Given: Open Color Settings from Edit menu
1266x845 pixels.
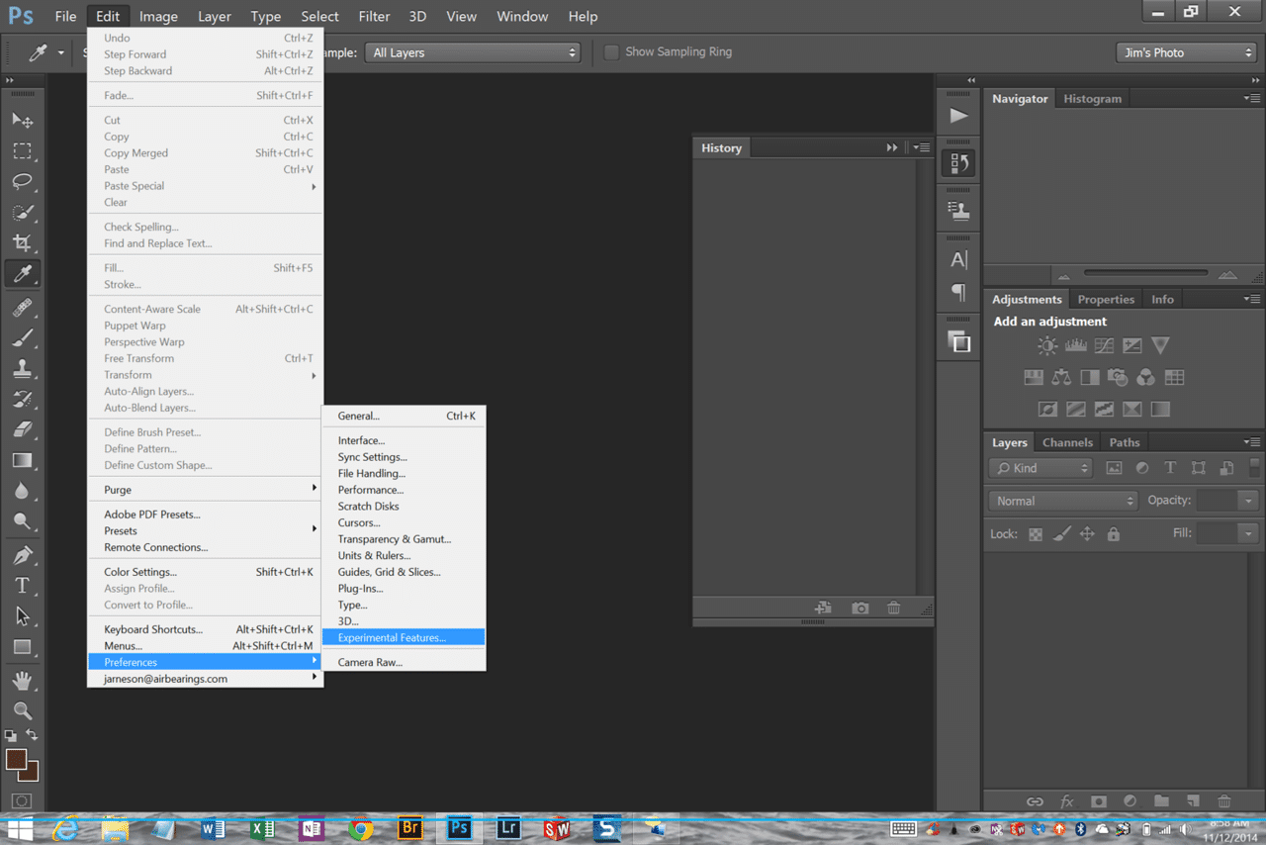Looking at the screenshot, I should [205, 572].
